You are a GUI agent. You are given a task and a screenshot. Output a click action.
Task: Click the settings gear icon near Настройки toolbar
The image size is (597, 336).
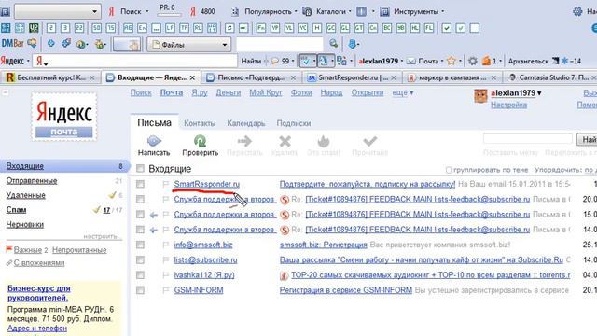pyautogui.click(x=577, y=11)
